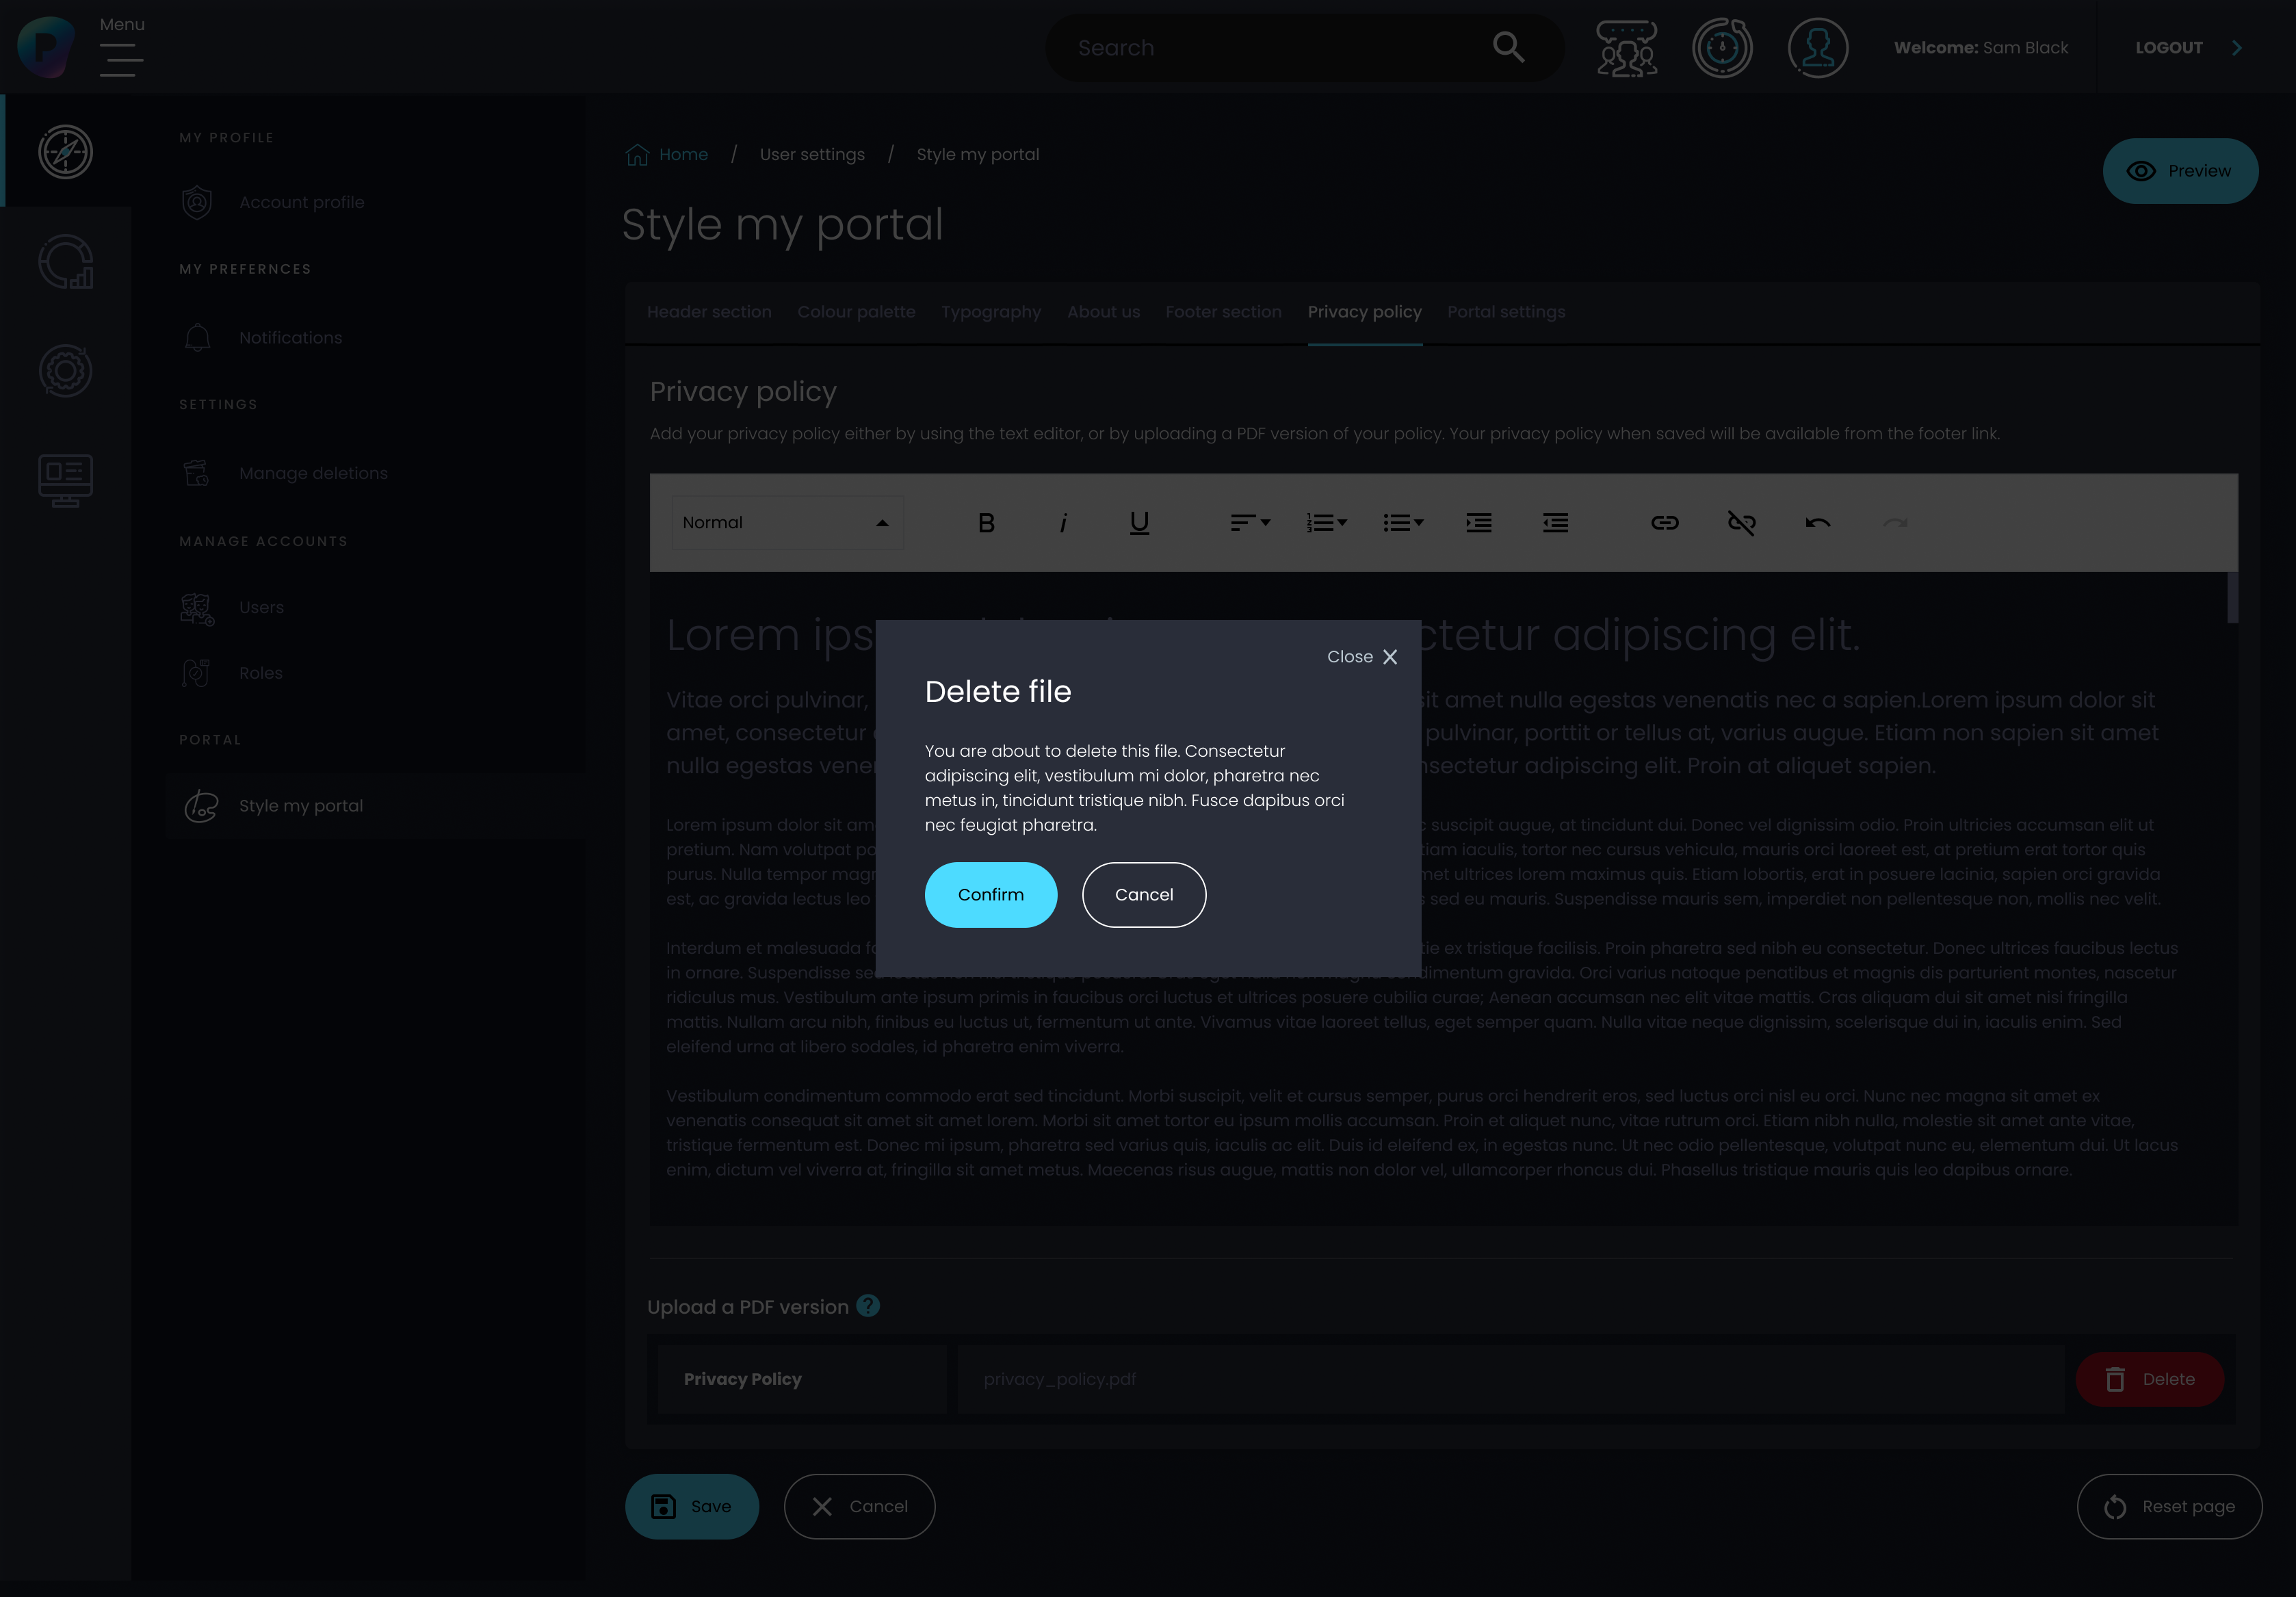The height and width of the screenshot is (1597, 2296).
Task: Click the undo arrow in editor toolbar
Action: 1817,523
